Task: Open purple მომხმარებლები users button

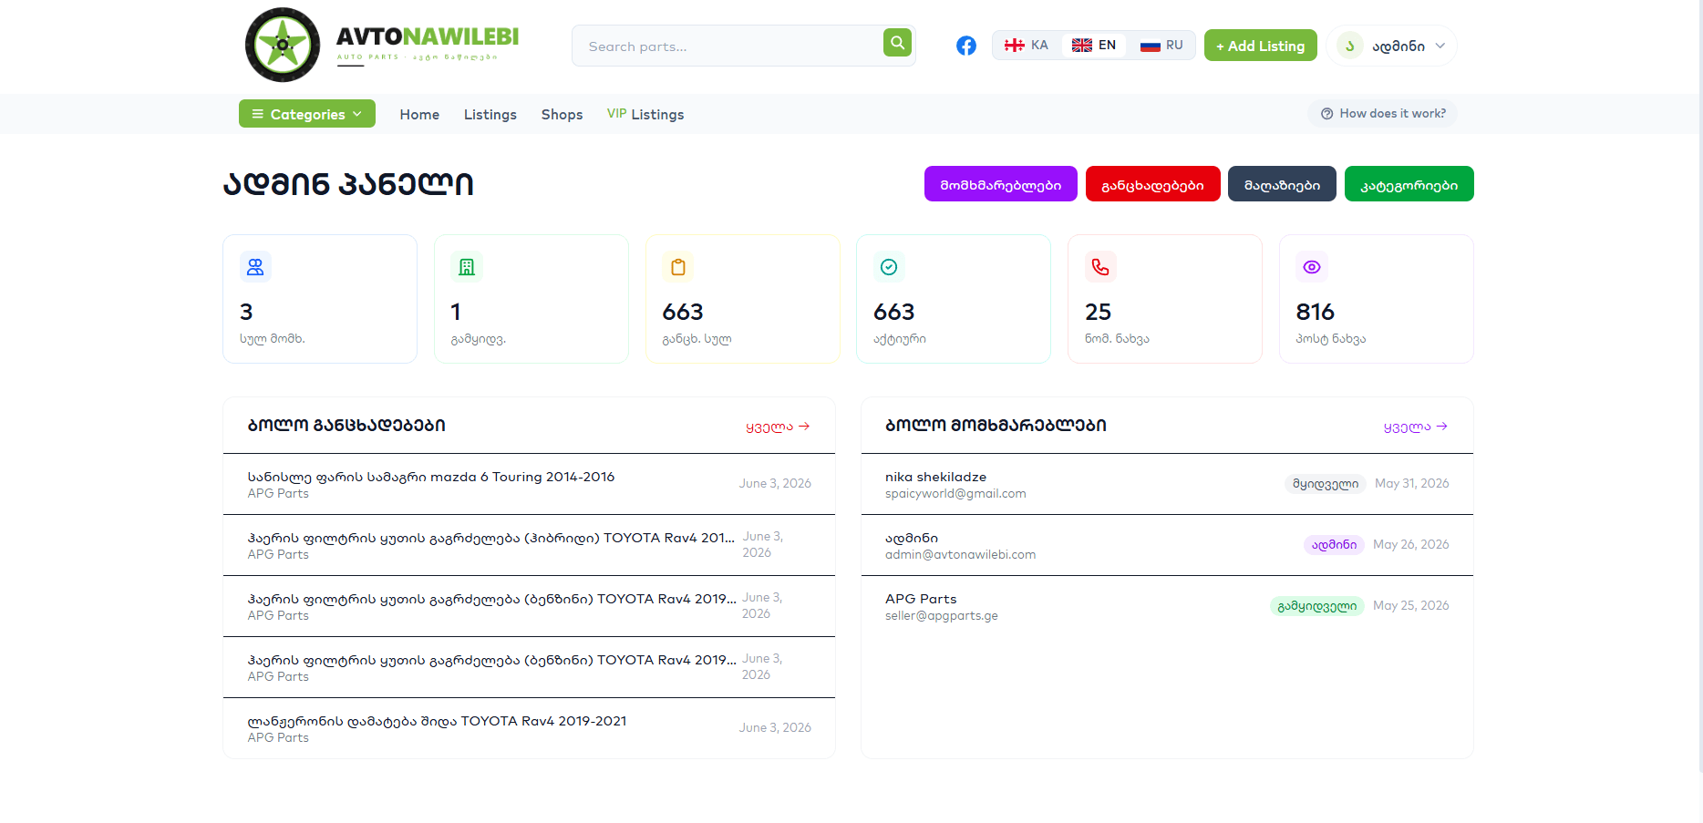Action: pos(1001,184)
